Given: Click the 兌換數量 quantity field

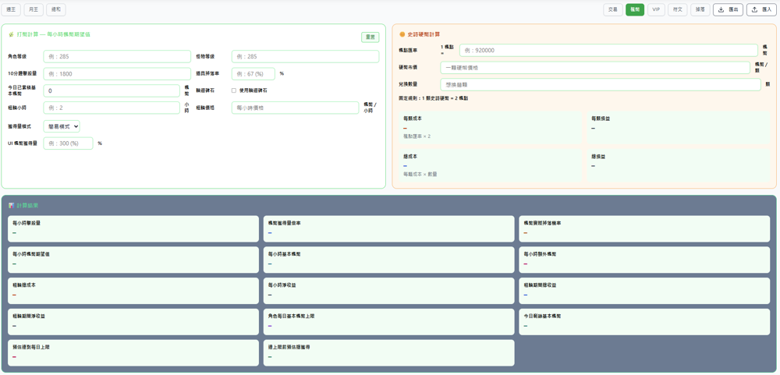Looking at the screenshot, I should click(x=601, y=84).
